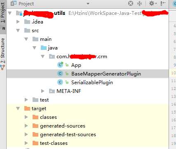Expand the .idea folder arrow
The image size is (176, 149).
click(x=18, y=22)
